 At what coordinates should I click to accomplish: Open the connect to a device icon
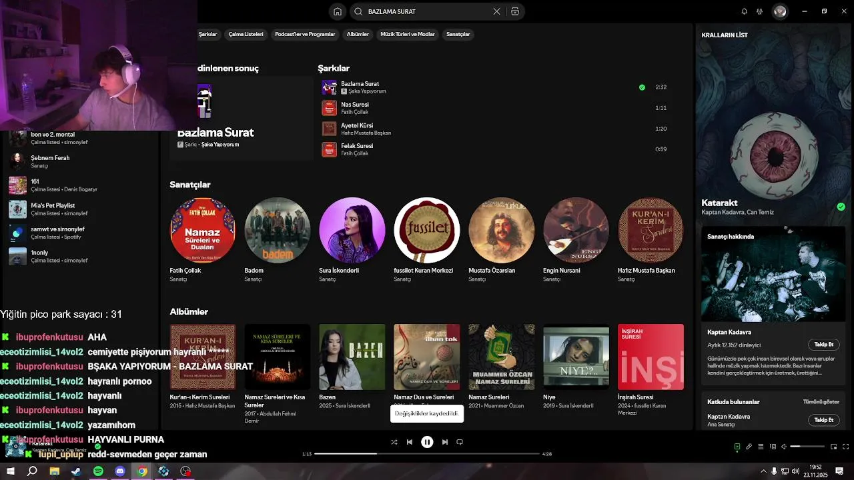coord(773,447)
